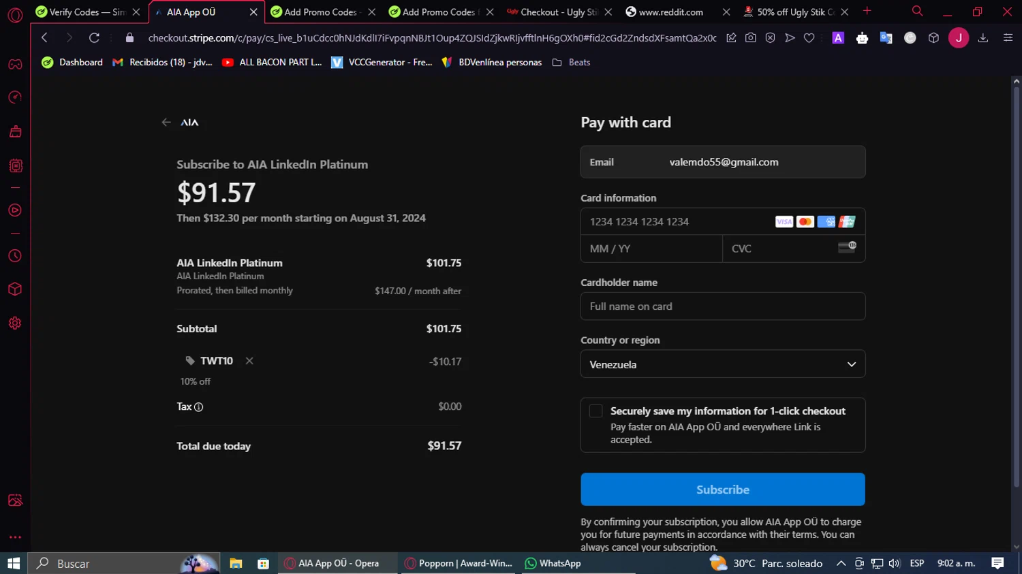Switch to the Popporn Opera taskbar window
Viewport: 1022px width, 574px height.
(459, 563)
